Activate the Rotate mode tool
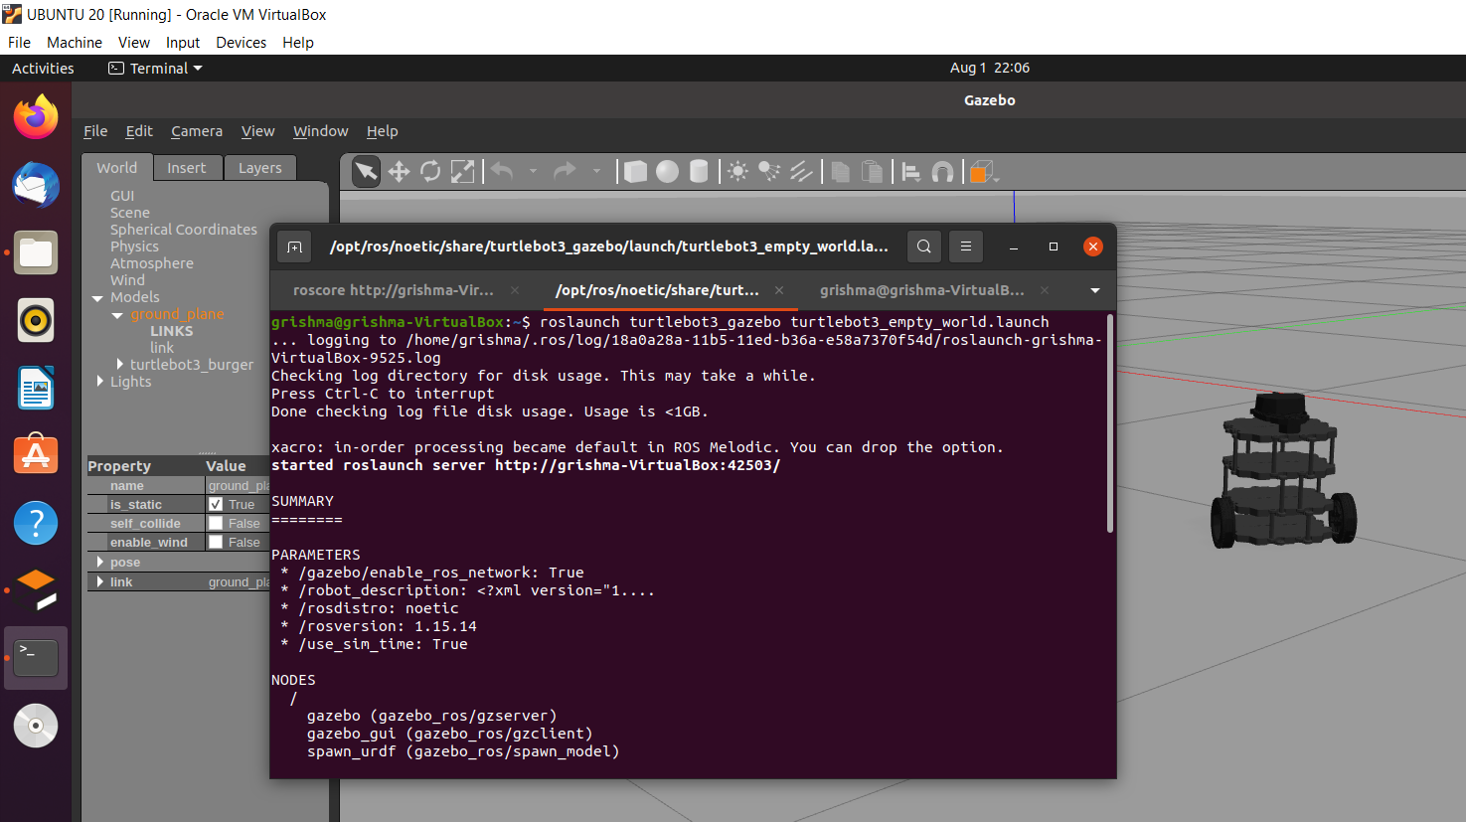1466x822 pixels. pyautogui.click(x=429, y=171)
